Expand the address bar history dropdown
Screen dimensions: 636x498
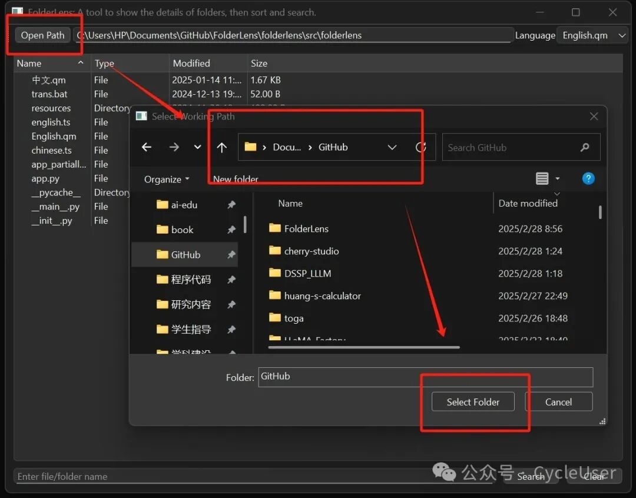click(392, 147)
